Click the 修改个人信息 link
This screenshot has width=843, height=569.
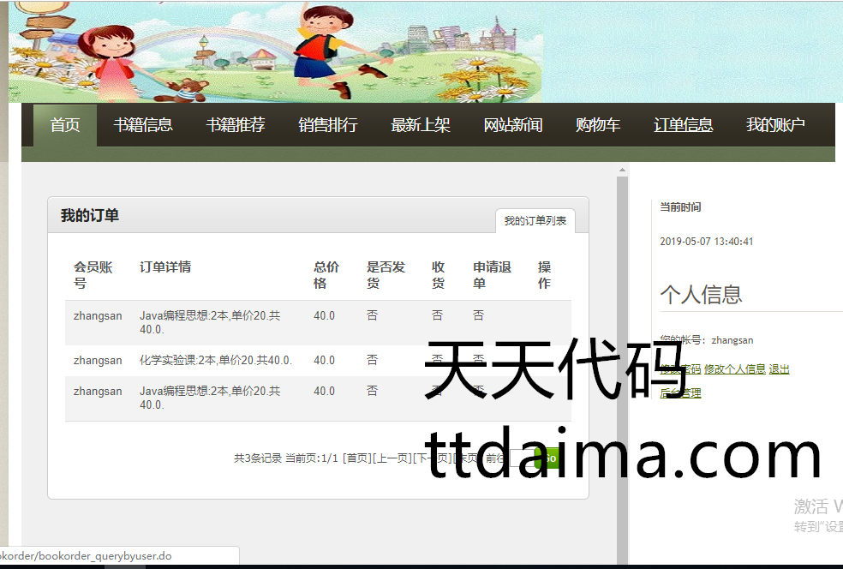(734, 369)
